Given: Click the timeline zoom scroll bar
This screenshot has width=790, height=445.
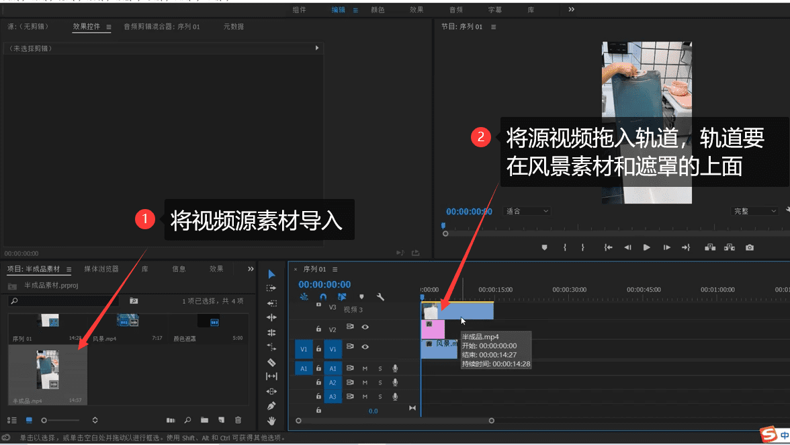Looking at the screenshot, I should pyautogui.click(x=395, y=421).
